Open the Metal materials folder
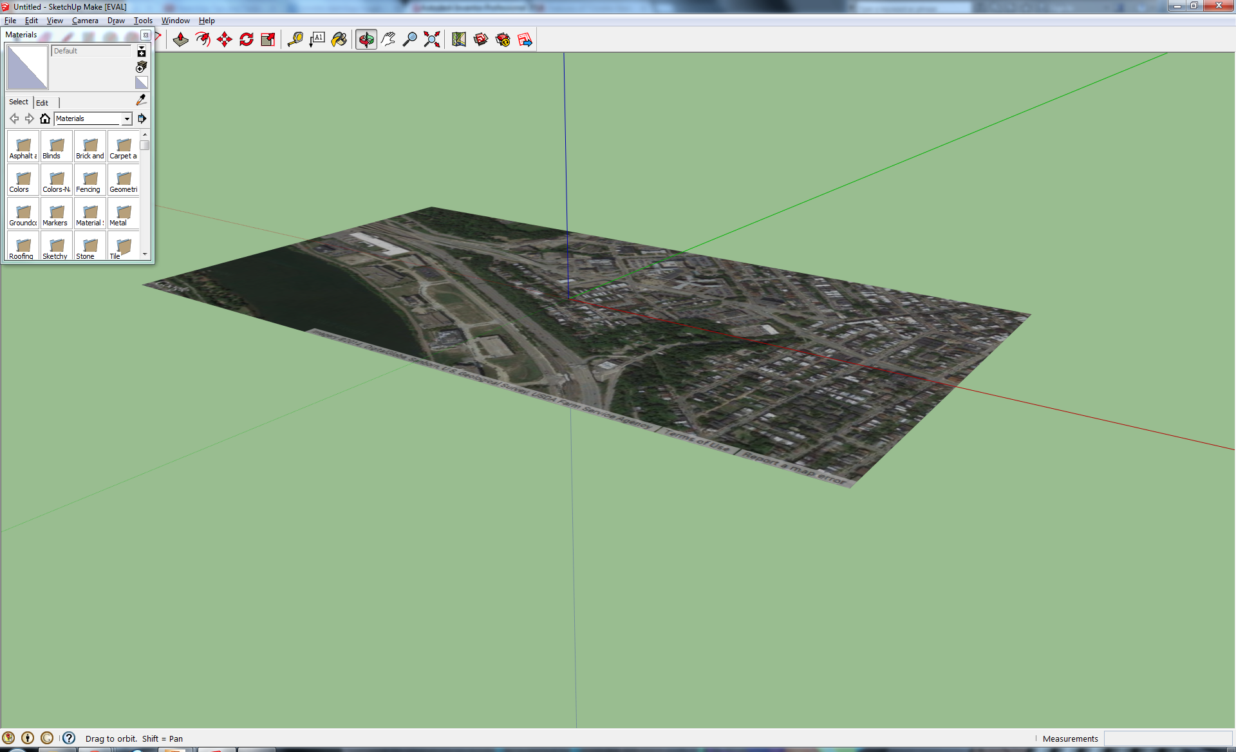 click(124, 213)
